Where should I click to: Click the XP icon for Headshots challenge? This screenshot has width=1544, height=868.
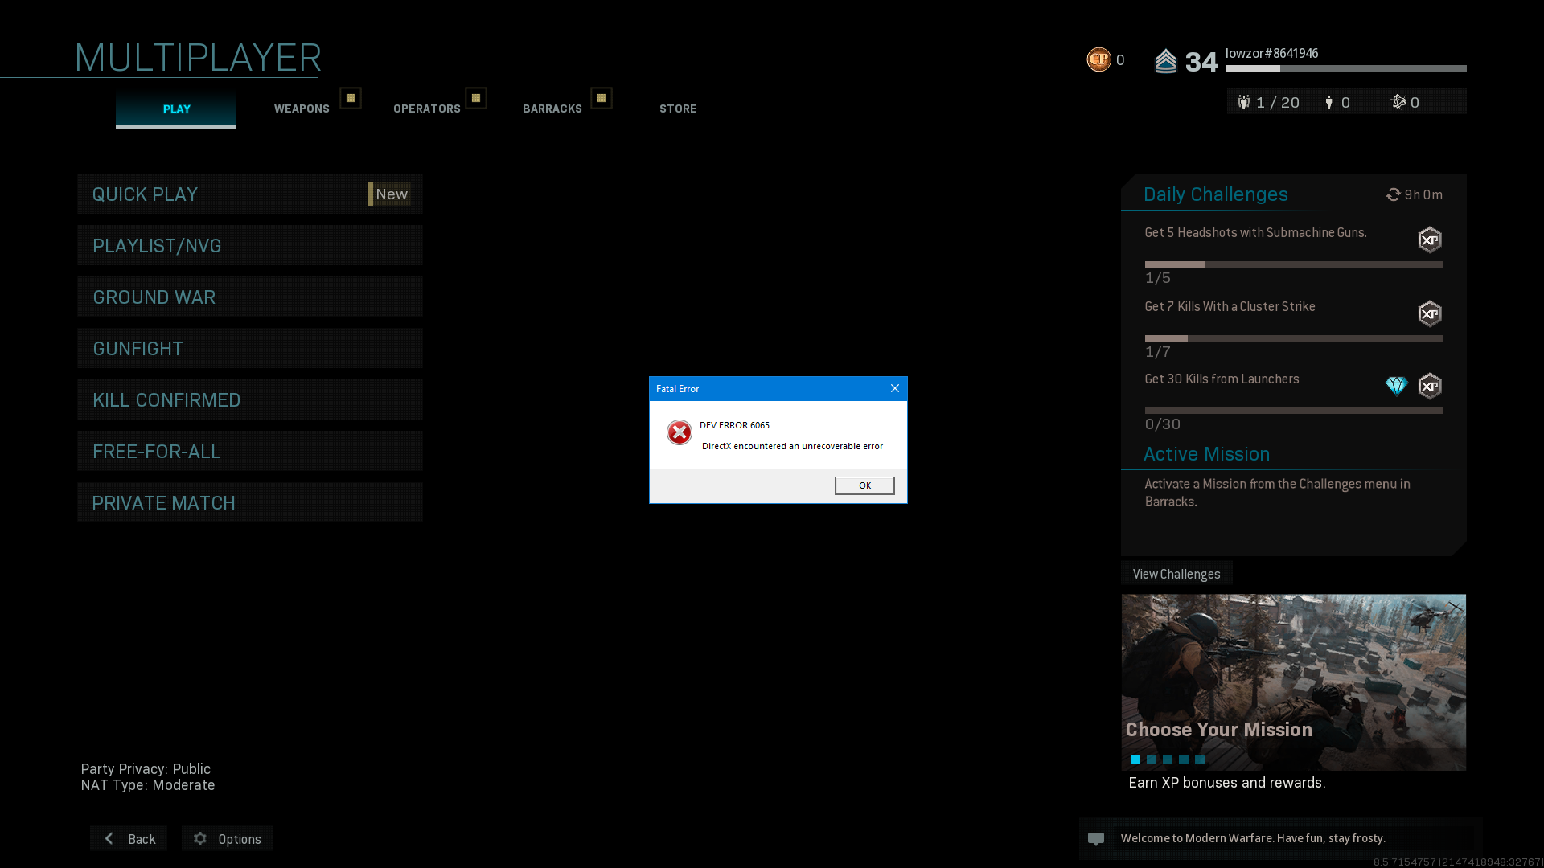[1430, 240]
